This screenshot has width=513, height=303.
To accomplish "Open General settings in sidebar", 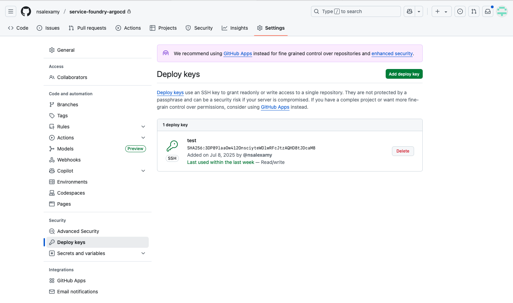I will coord(98,50).
